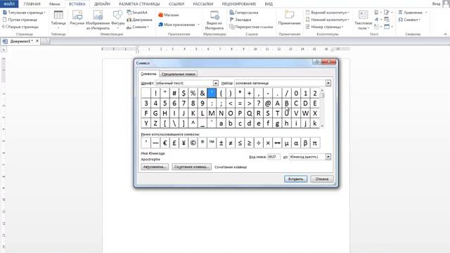Viewport: 450px width, 253px height.
Task: Insert a Текстовое поле text box
Action: (x=363, y=20)
